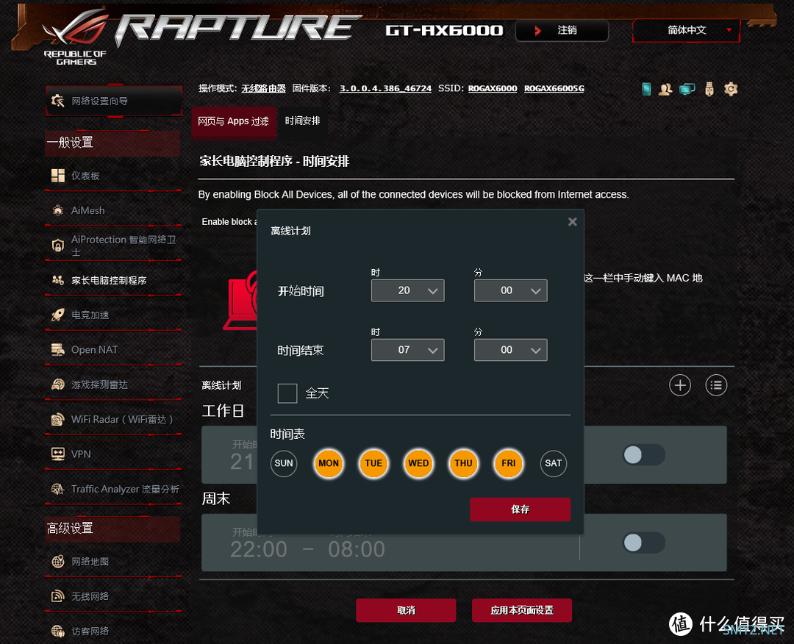Image resolution: width=794 pixels, height=644 pixels.
Task: Open the start time hour dropdown
Action: [407, 290]
